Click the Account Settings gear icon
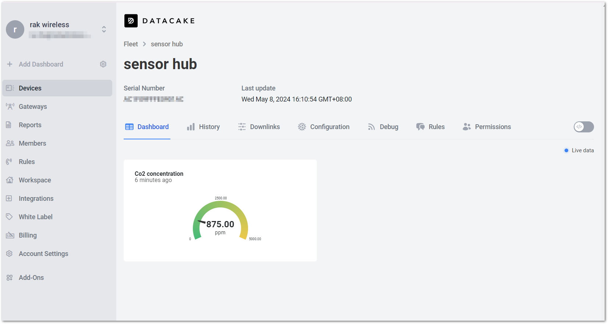 click(x=9, y=254)
